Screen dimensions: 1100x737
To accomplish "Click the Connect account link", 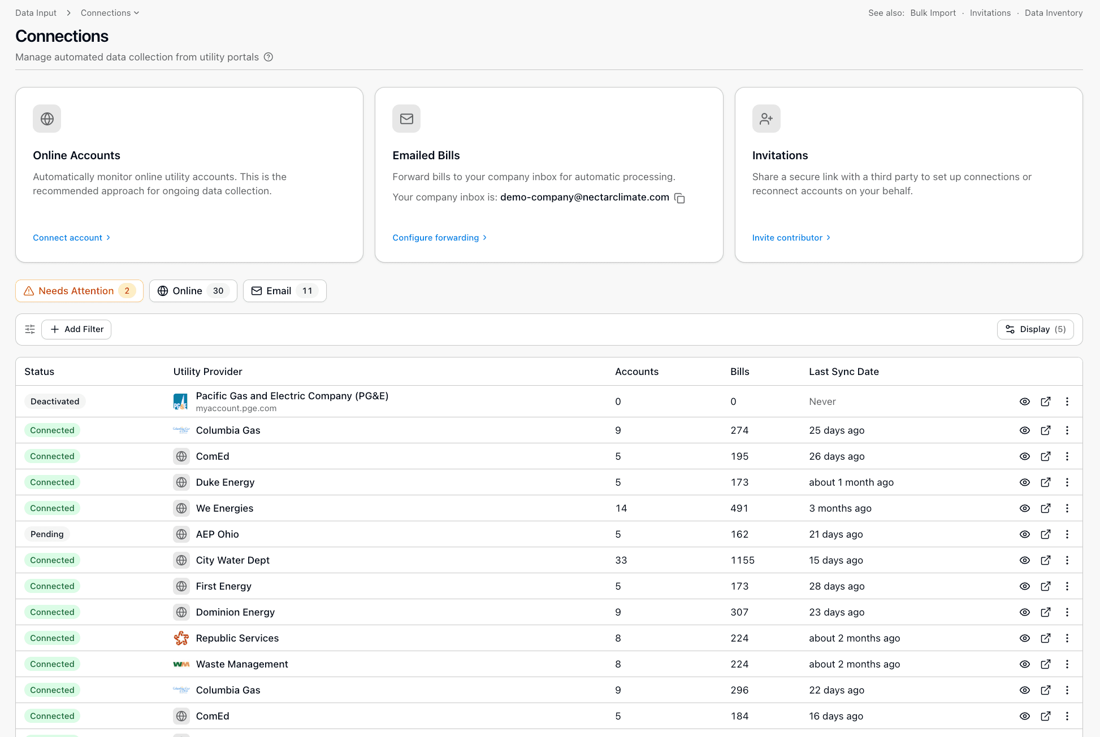I will click(72, 238).
